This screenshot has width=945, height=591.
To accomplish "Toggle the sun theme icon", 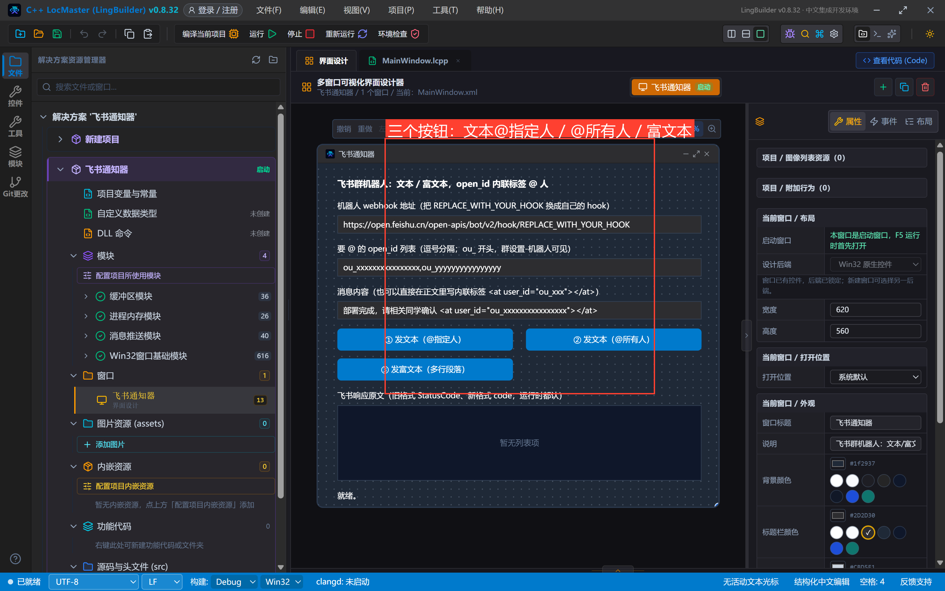I will click(x=930, y=34).
